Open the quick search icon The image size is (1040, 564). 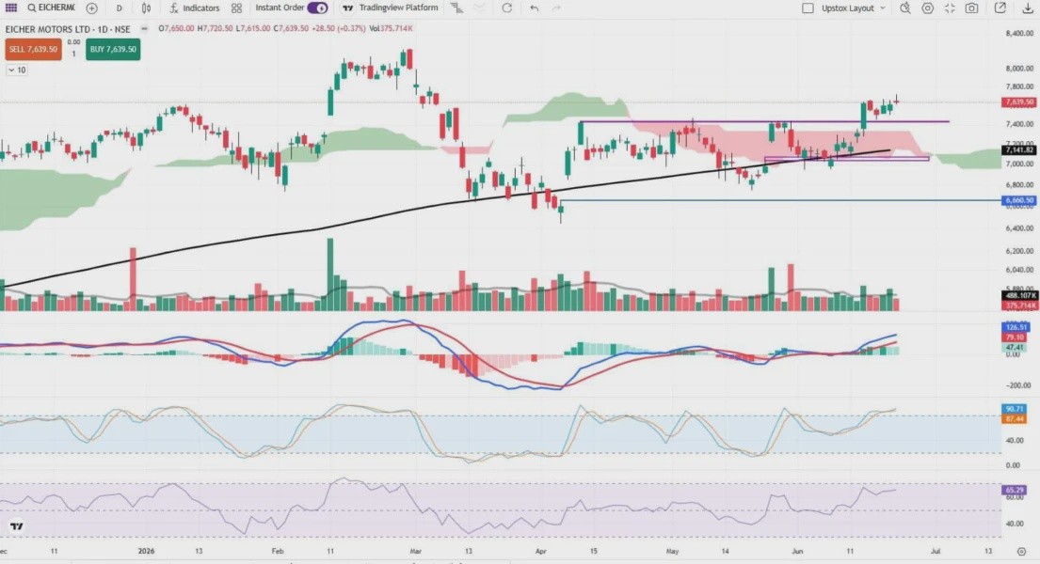click(904, 8)
